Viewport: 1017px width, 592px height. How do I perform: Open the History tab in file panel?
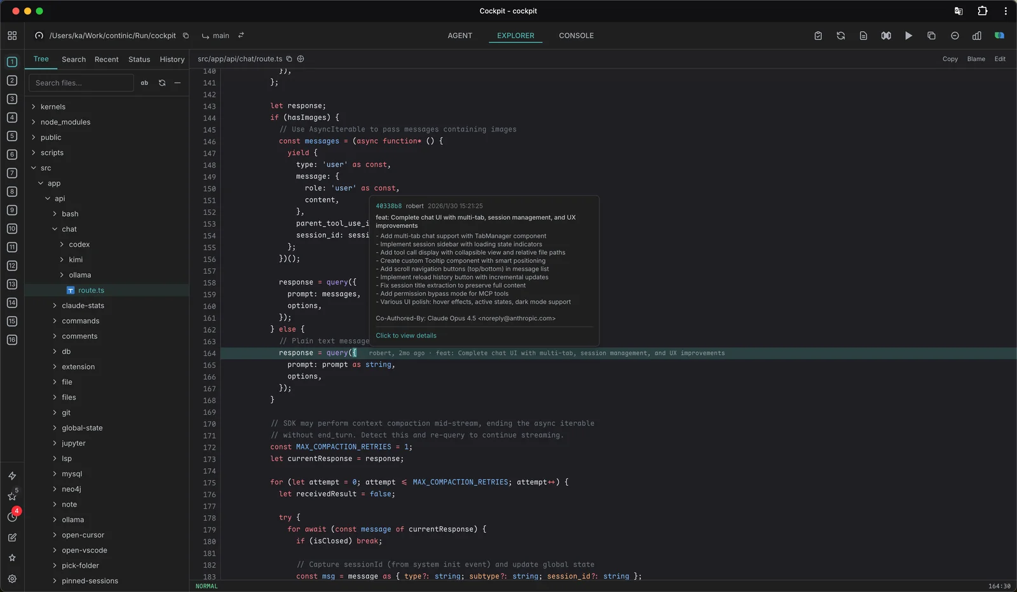click(172, 59)
